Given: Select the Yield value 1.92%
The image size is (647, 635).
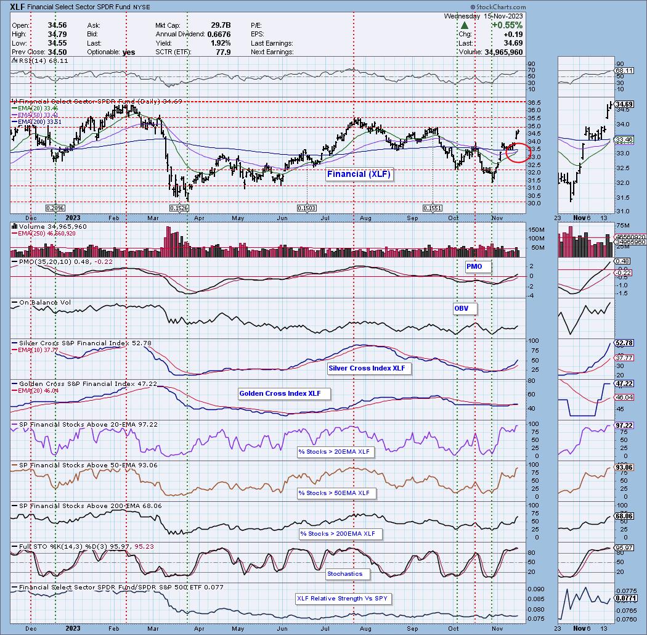Looking at the screenshot, I should coord(222,43).
